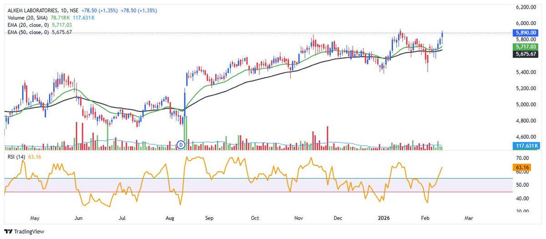Image resolution: width=546 pixels, height=239 pixels.
Task: Select the RSI (14) indicator legend
Action: tap(15, 157)
